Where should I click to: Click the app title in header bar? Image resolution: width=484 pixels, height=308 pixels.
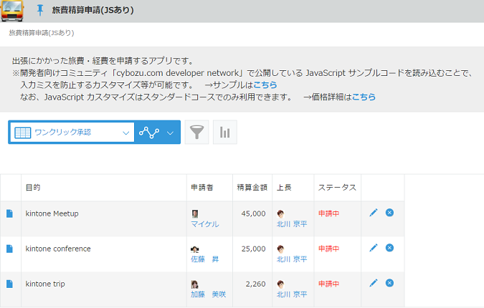92,10
